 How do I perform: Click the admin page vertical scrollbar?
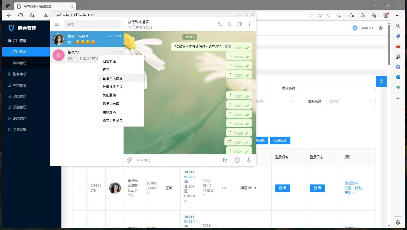tap(389, 44)
